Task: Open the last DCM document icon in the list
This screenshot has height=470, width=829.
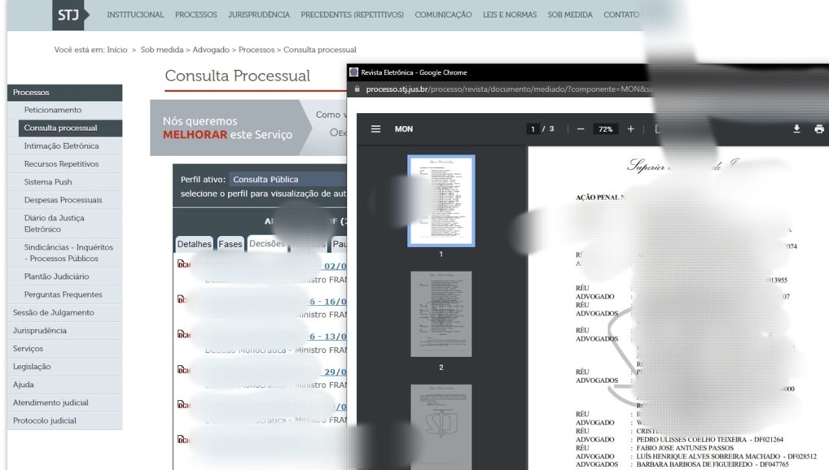Action: (184, 440)
